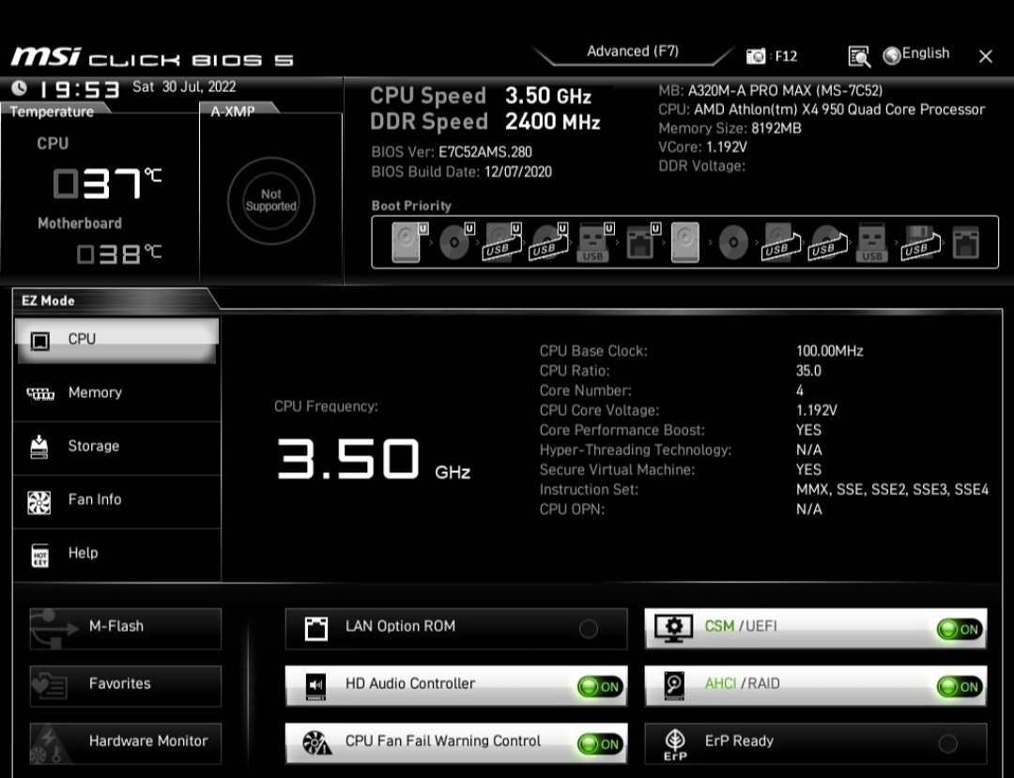Click the date Sat 30 Jul, 2022
The width and height of the screenshot is (1014, 778).
pyautogui.click(x=184, y=86)
